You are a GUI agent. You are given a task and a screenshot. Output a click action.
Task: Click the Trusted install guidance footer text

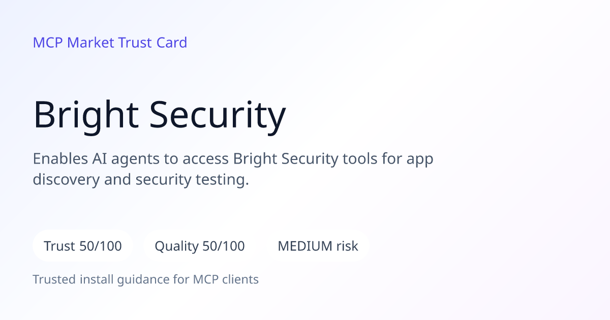(146, 279)
